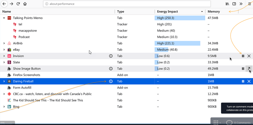
Task: Click the Invision favicon
Action: pyautogui.click(x=9, y=56)
